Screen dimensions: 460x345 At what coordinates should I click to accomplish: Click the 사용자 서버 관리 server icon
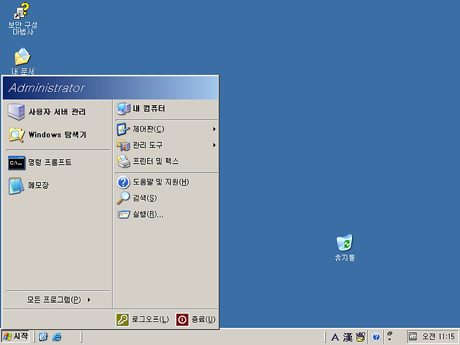(16, 112)
